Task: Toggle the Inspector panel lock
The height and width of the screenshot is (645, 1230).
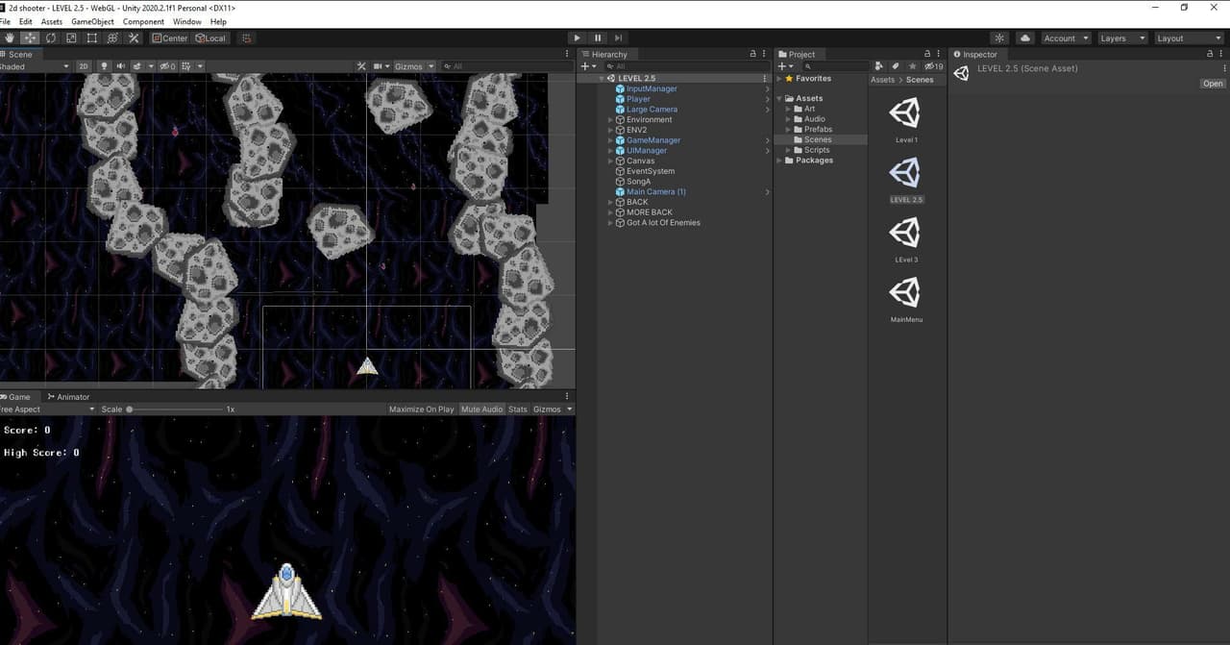Action: 1211,55
